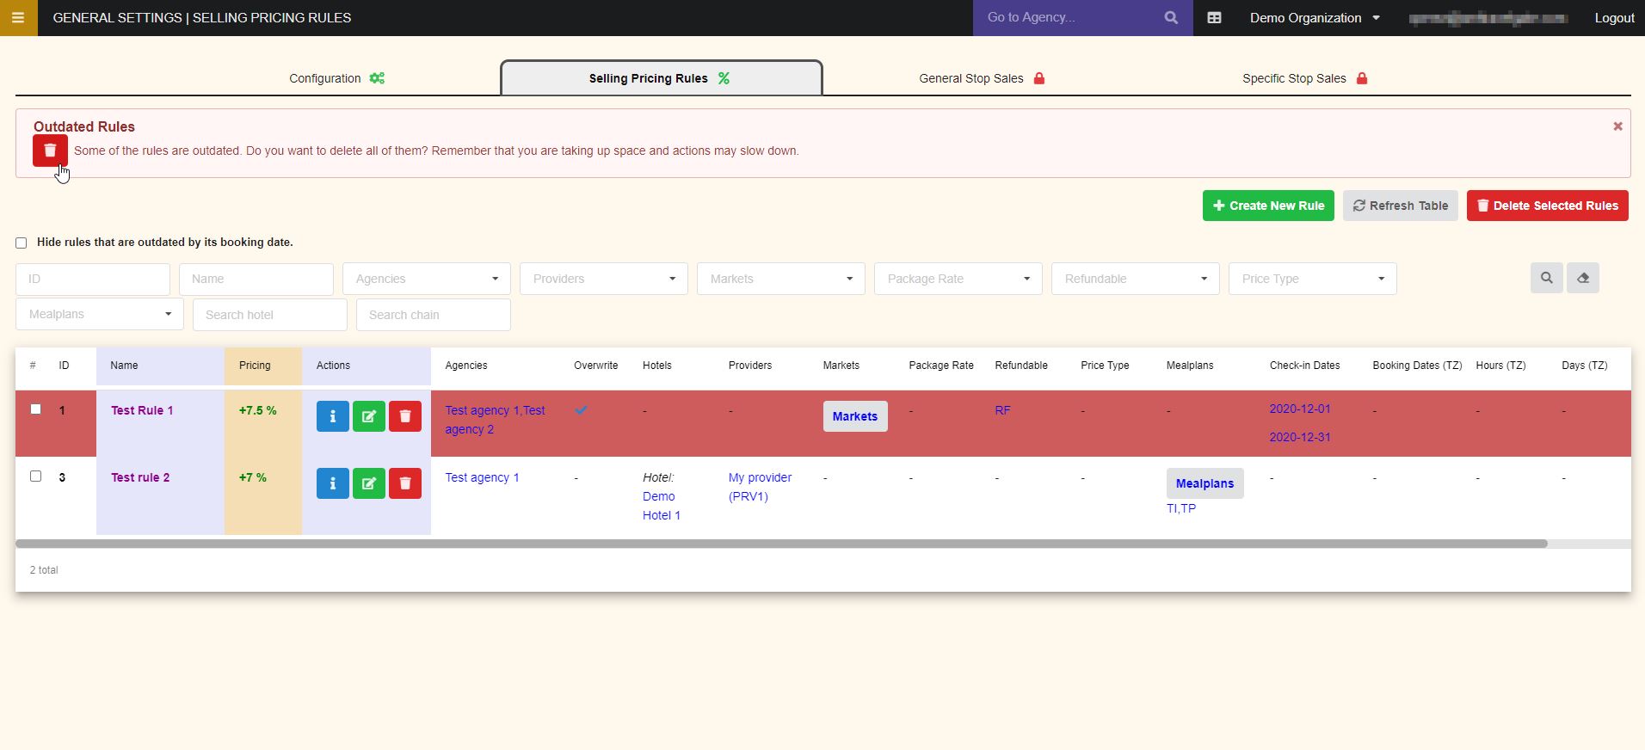Switch to General Stop Sales tab
Viewport: 1645px width, 750px height.
click(x=982, y=78)
